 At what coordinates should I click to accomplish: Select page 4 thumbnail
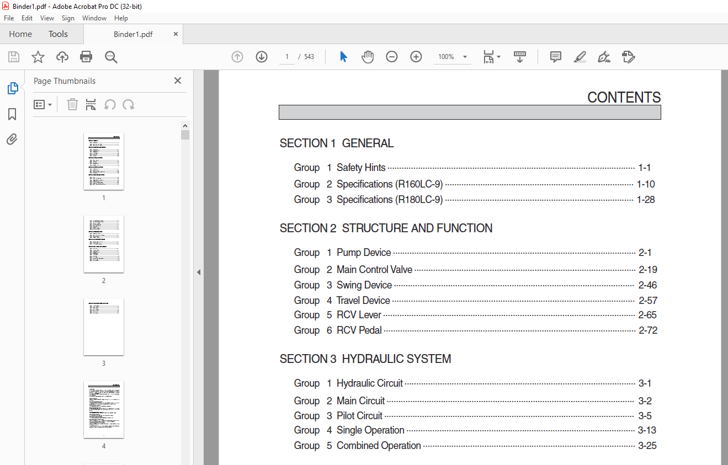104,410
